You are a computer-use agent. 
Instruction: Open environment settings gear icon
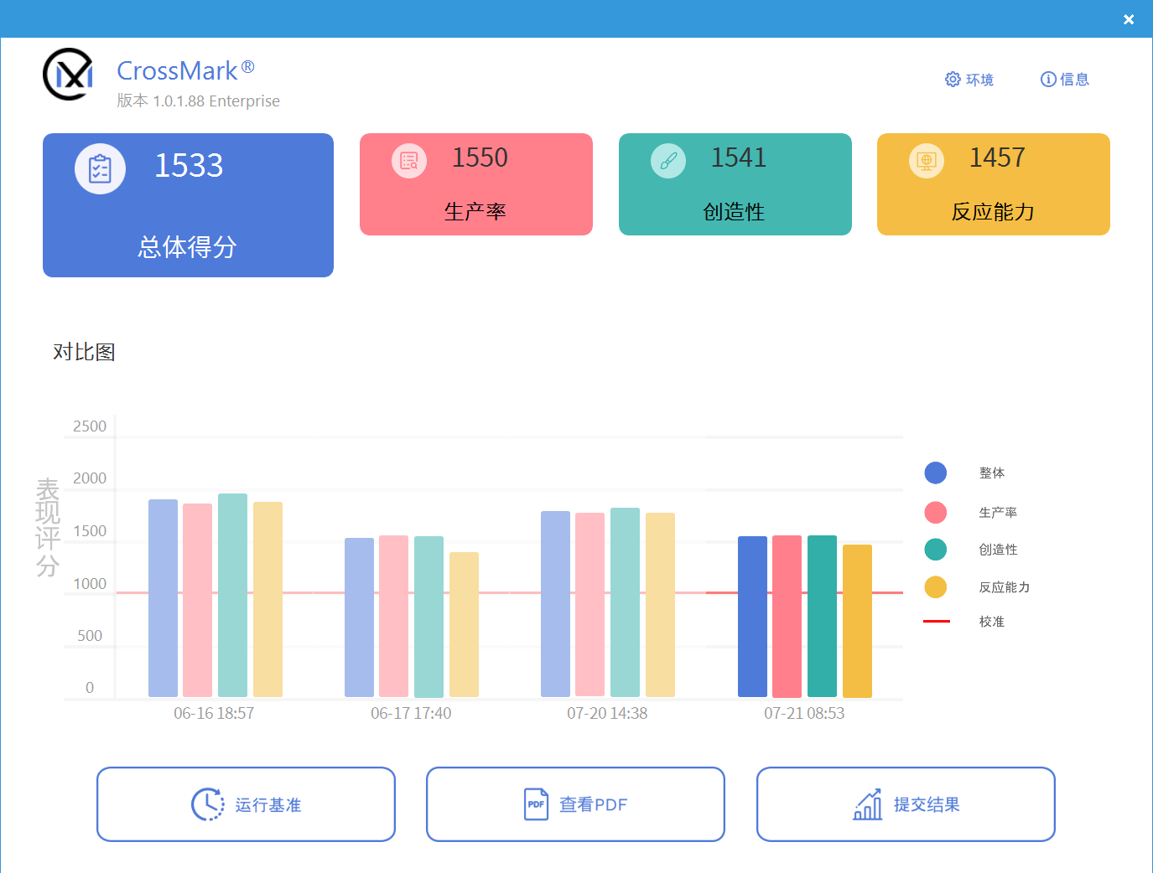point(953,80)
